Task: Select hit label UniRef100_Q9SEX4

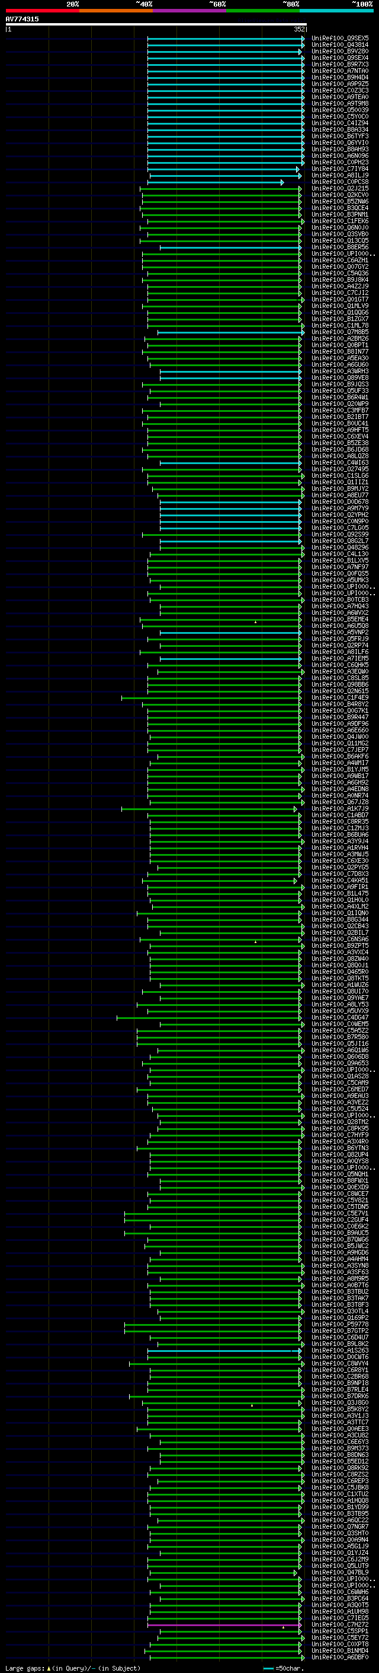Action: [x=340, y=58]
